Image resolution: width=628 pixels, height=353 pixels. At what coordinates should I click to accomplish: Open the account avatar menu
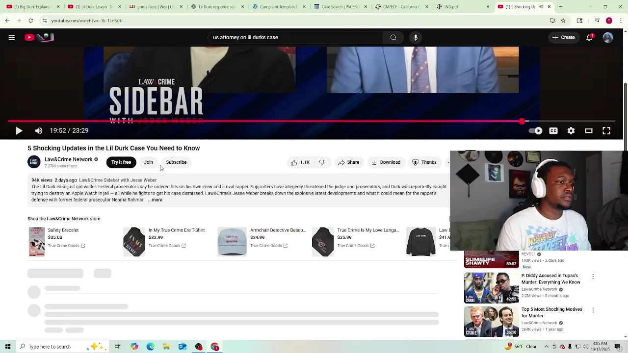(608, 37)
